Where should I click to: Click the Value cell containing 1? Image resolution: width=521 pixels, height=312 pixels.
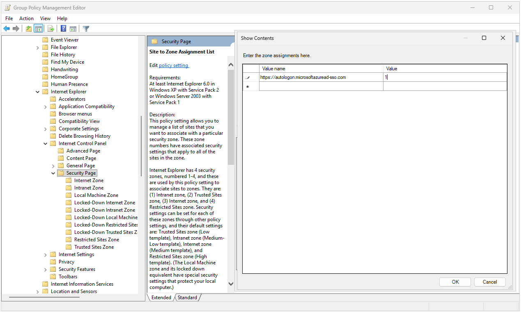[x=445, y=77]
